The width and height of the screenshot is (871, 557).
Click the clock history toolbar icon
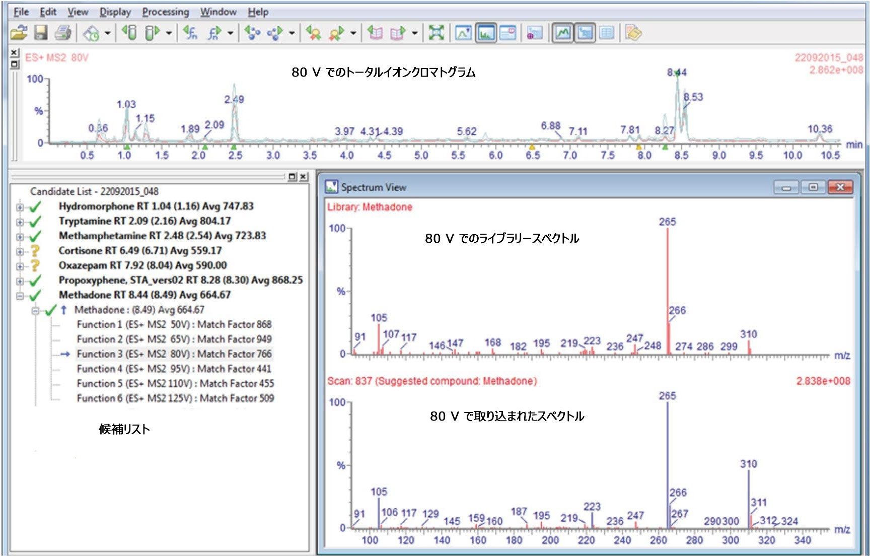tap(91, 33)
